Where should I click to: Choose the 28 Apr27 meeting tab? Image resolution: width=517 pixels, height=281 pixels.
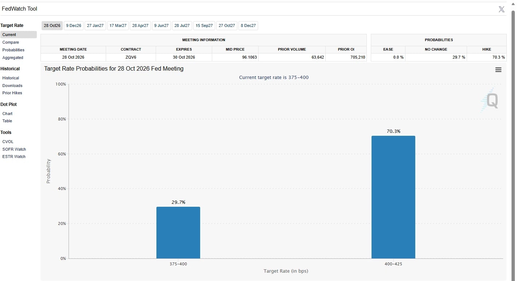140,25
